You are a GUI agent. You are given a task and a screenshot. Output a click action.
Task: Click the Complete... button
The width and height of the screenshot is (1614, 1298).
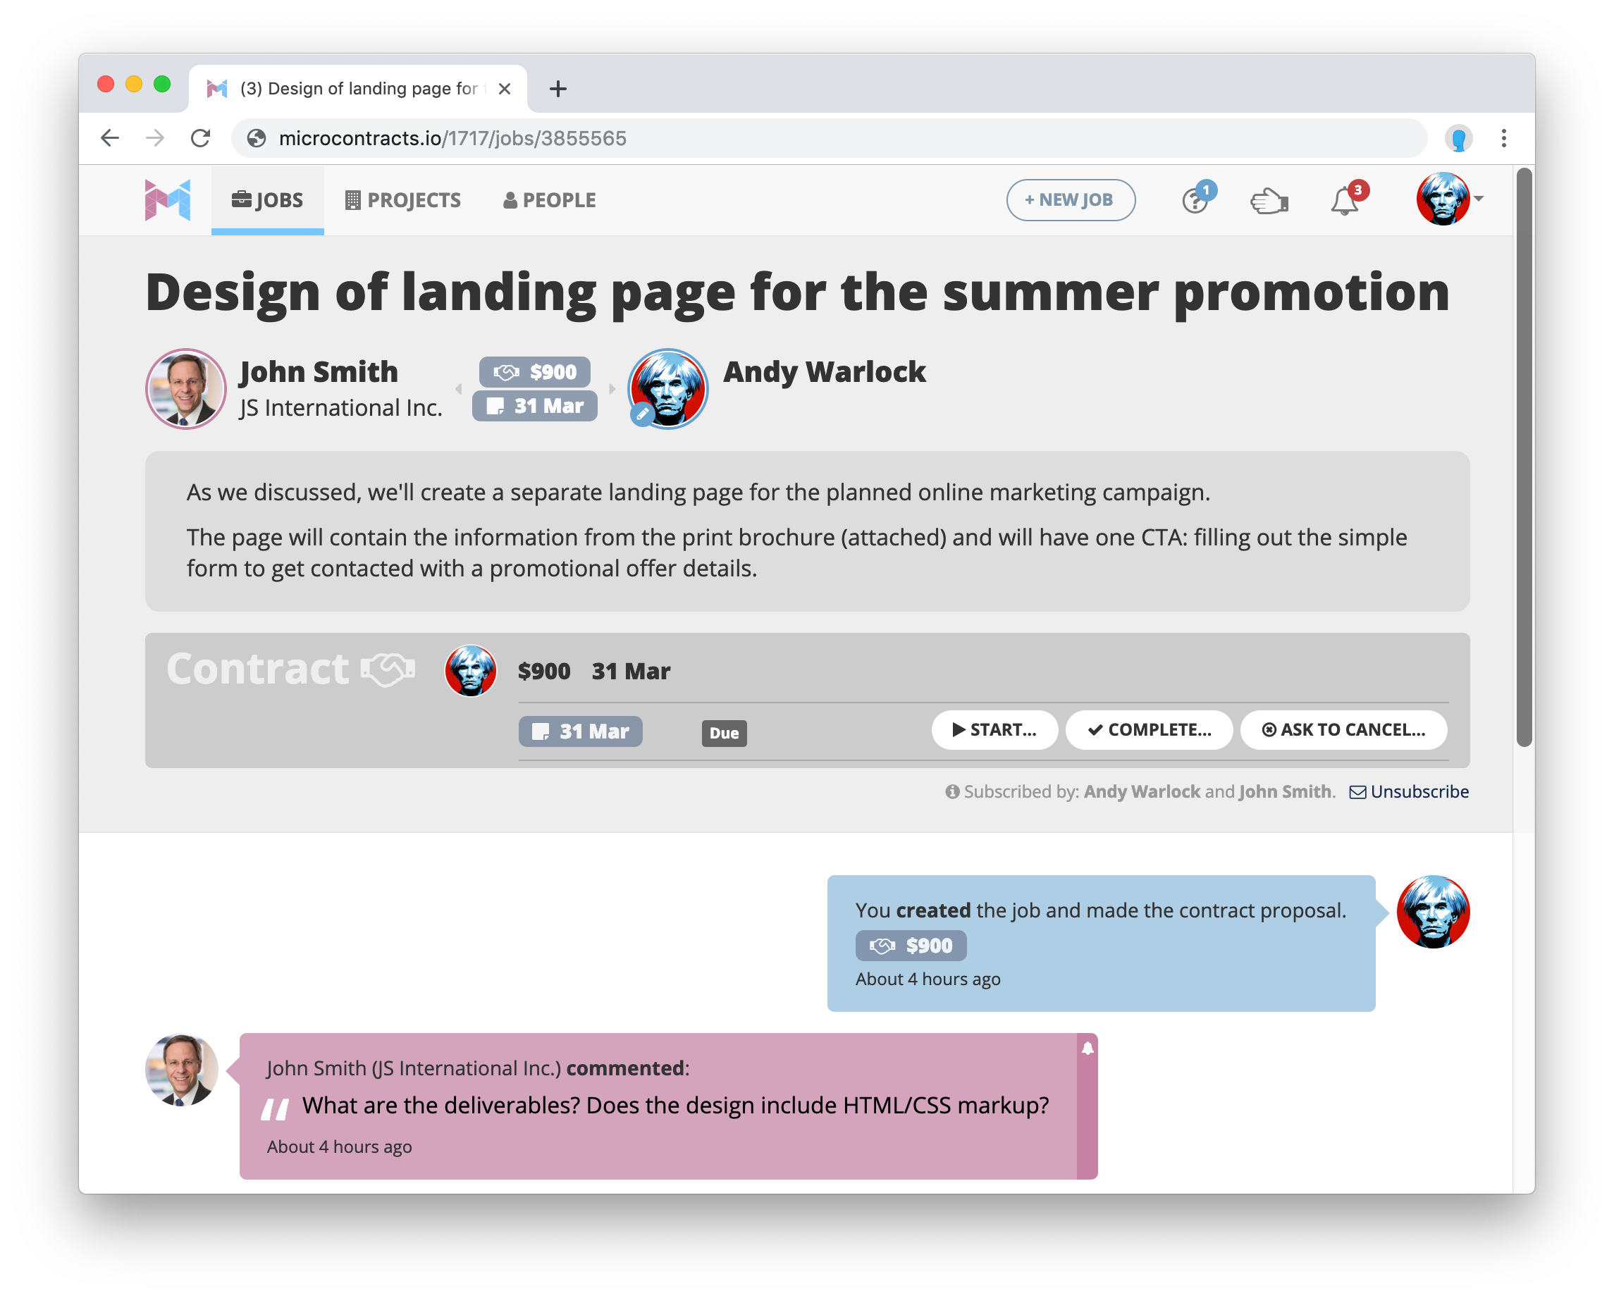pyautogui.click(x=1148, y=730)
